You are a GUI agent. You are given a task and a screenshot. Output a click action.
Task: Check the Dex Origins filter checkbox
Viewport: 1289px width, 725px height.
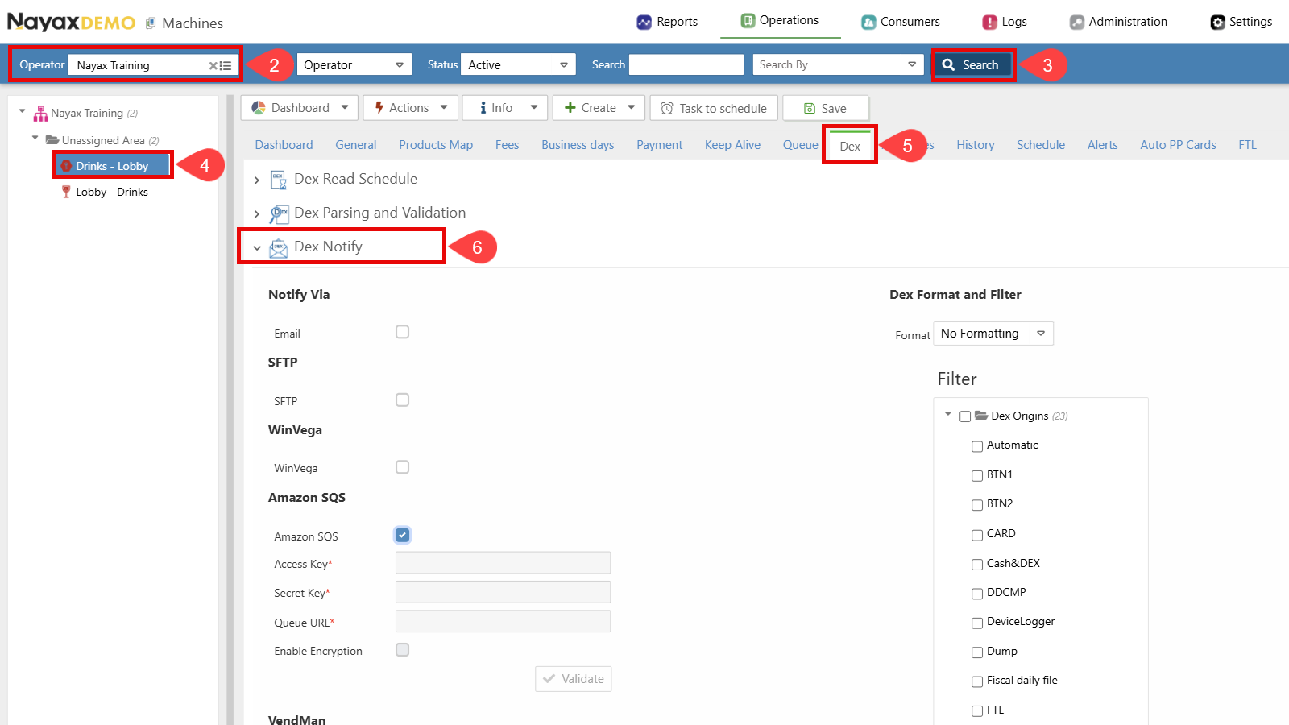(x=965, y=416)
